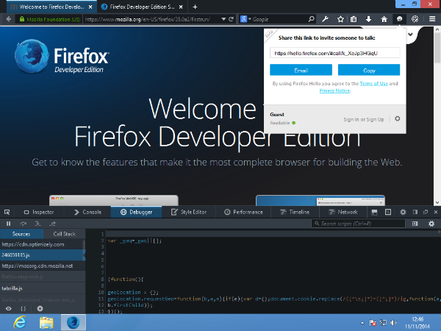441x331 pixels.
Task: Select source file tabzilla.js
Action: pyautogui.click(x=42, y=288)
